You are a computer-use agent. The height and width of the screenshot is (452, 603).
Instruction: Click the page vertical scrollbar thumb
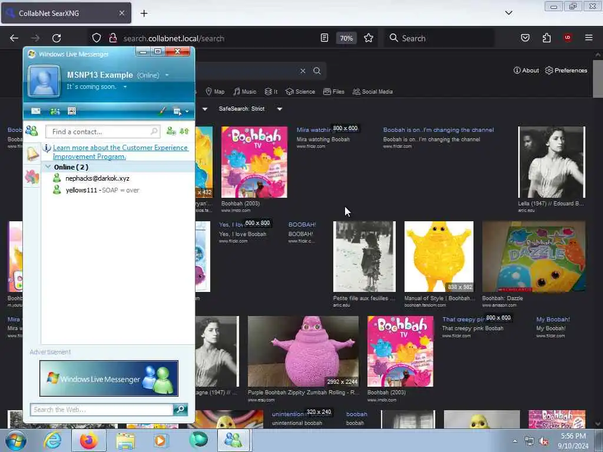point(598,79)
